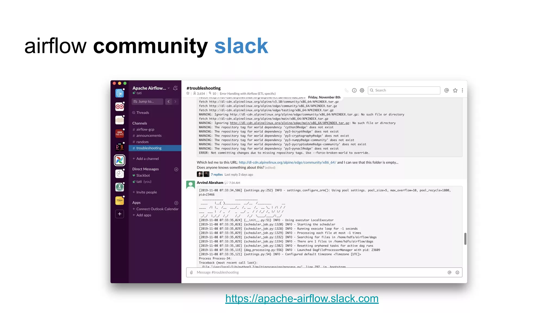Switch to the red infinity-logo workspace
This screenshot has width=557, height=313.
(120, 107)
